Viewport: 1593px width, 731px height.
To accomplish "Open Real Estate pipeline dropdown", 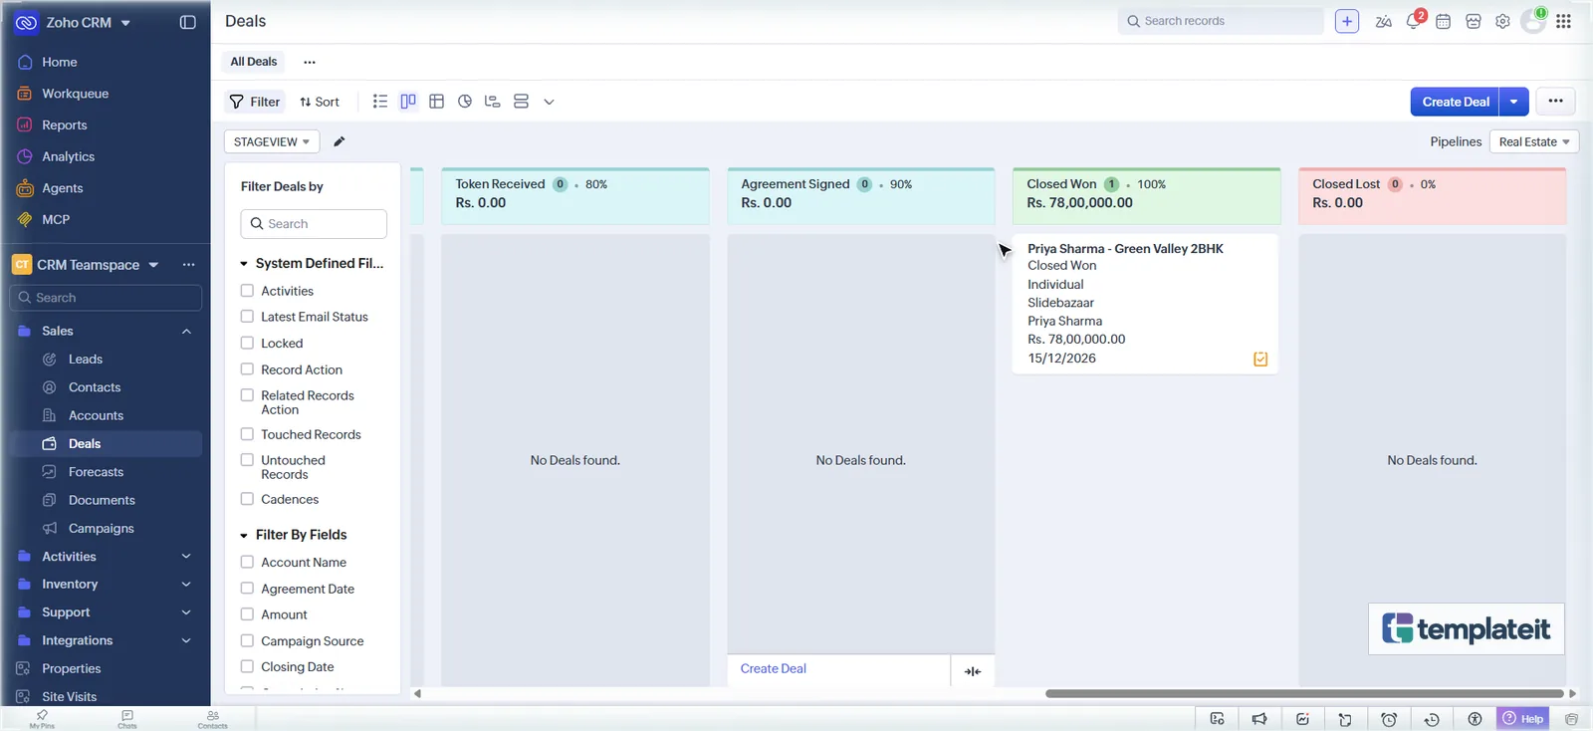I will 1533,141.
